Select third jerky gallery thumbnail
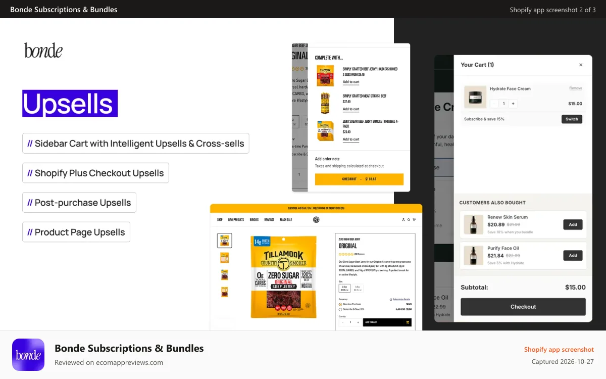Viewport: 606px width, 379px height. pyautogui.click(x=224, y=275)
